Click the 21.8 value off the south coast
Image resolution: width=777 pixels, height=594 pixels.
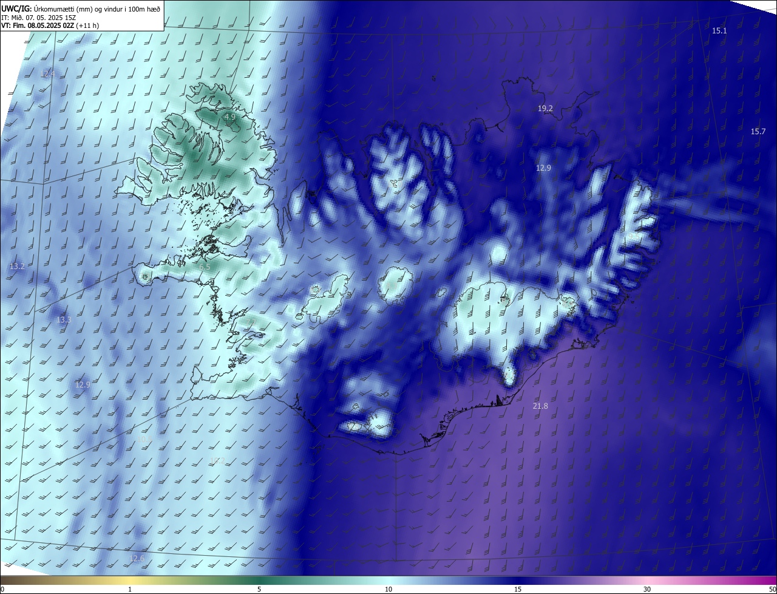pos(540,406)
